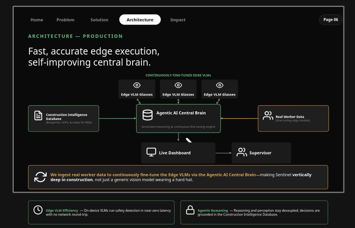Click the padlock icon beside Agentic Reasoning
The height and width of the screenshot is (228, 355).
click(x=190, y=210)
